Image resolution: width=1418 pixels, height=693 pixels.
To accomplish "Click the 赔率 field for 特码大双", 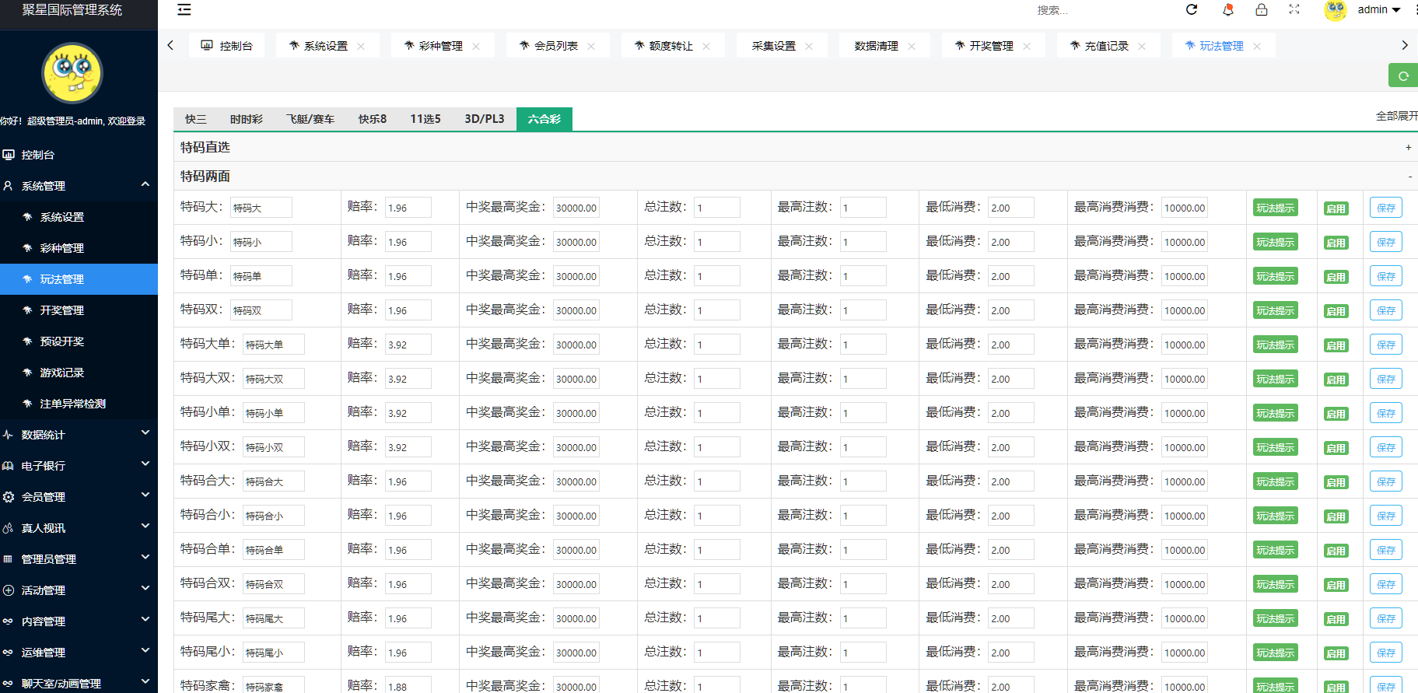I will [408, 379].
